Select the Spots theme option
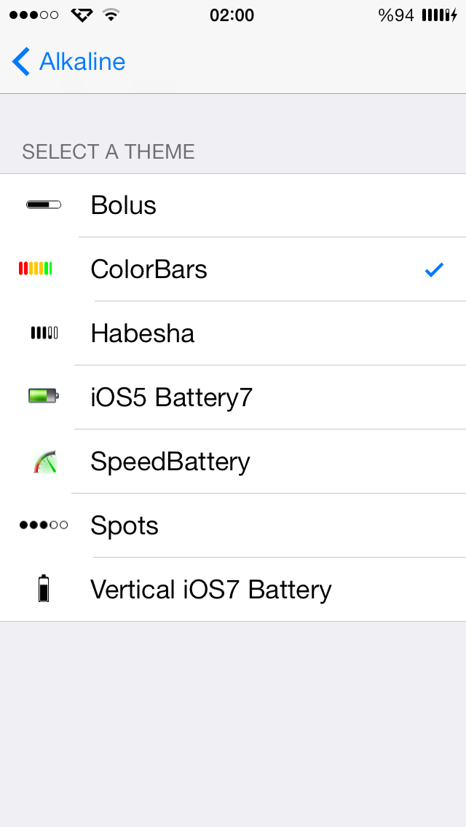 233,526
